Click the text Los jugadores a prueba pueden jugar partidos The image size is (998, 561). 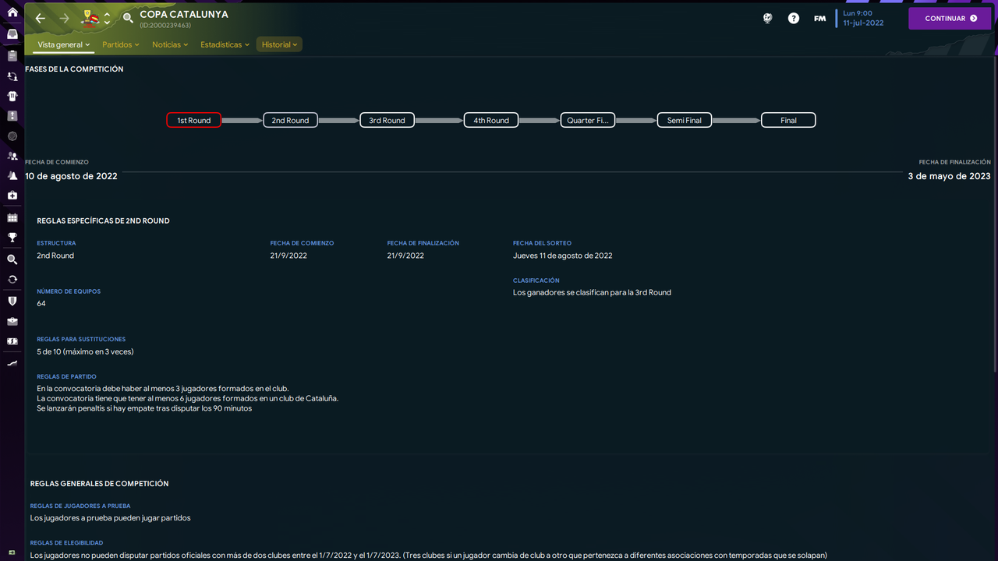[110, 517]
